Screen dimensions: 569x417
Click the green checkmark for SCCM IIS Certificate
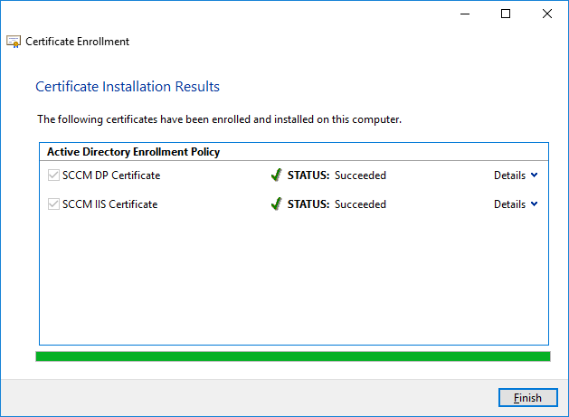277,204
